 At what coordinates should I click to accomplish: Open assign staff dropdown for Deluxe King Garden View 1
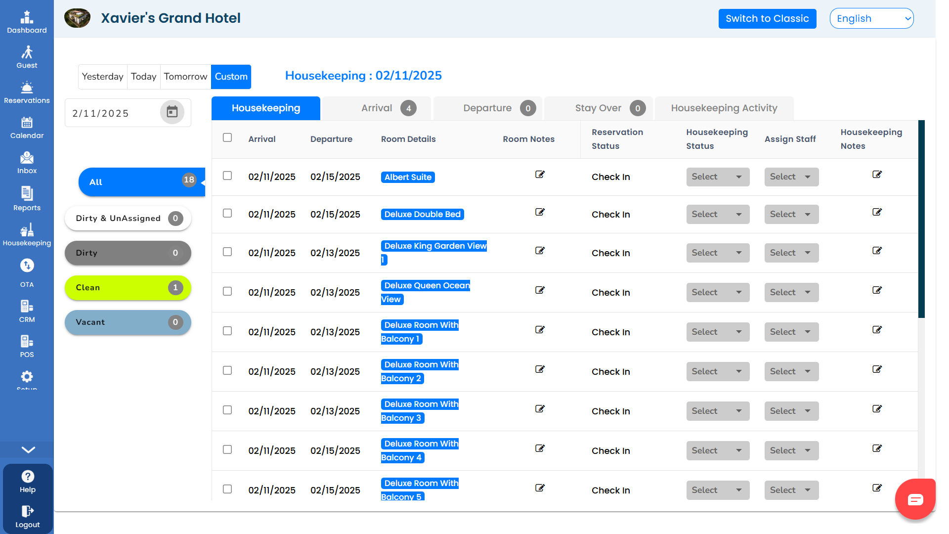[x=791, y=253]
